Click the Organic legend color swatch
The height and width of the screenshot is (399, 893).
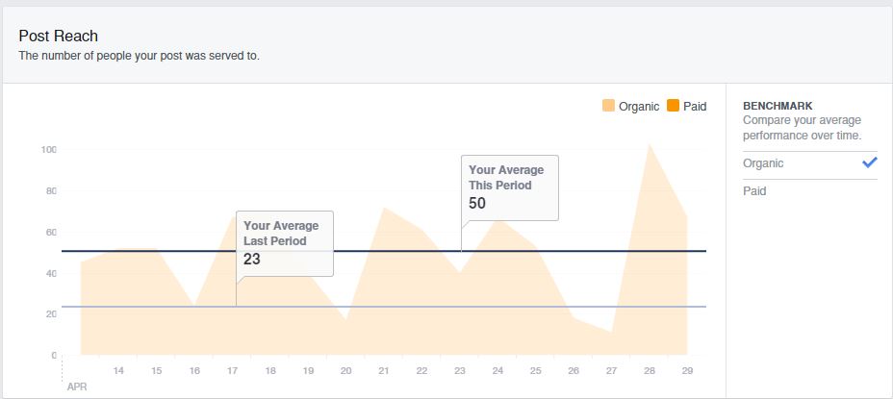[609, 107]
